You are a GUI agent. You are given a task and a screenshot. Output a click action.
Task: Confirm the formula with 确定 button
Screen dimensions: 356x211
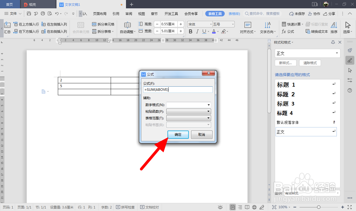coord(178,135)
